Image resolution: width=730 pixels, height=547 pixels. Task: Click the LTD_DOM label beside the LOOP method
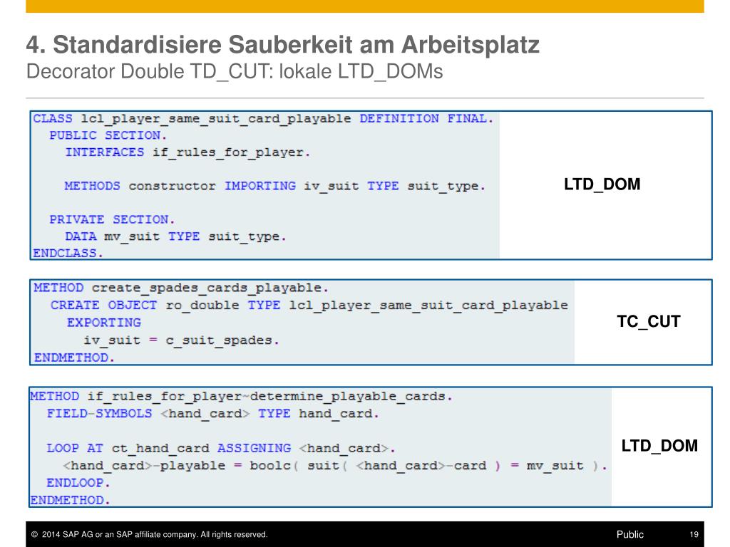pos(659,446)
